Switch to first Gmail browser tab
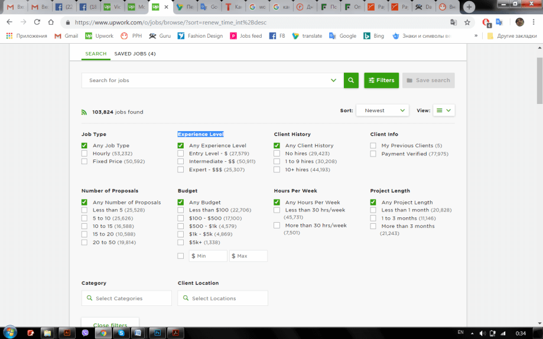Viewport: 543px width, 339px height. (x=15, y=7)
